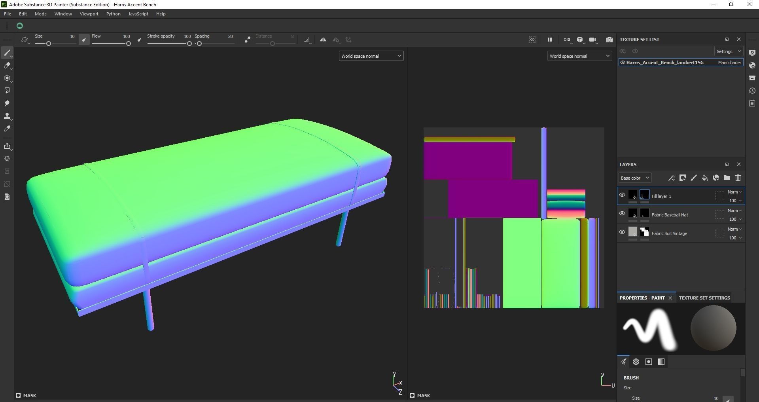The image size is (759, 402).
Task: Select the Paint brush tool
Action: (7, 53)
